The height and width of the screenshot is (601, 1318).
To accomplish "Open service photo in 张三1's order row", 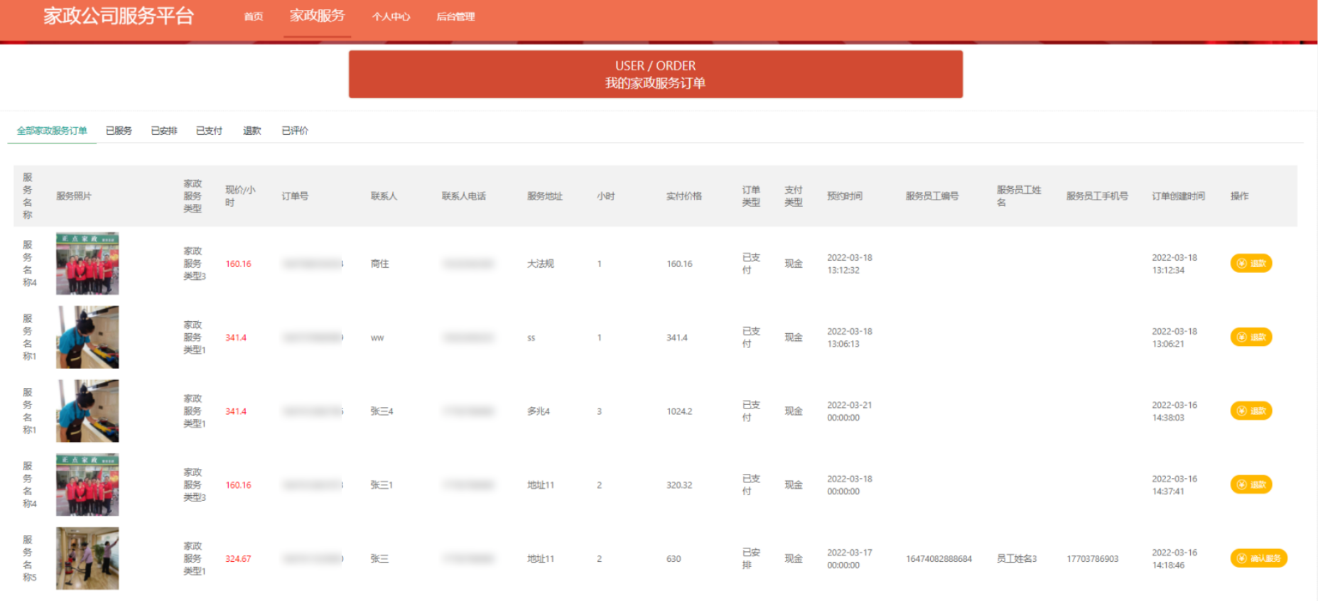I will pyautogui.click(x=87, y=484).
